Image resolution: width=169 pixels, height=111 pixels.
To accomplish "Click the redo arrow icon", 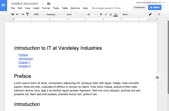I will pos(23,14).
